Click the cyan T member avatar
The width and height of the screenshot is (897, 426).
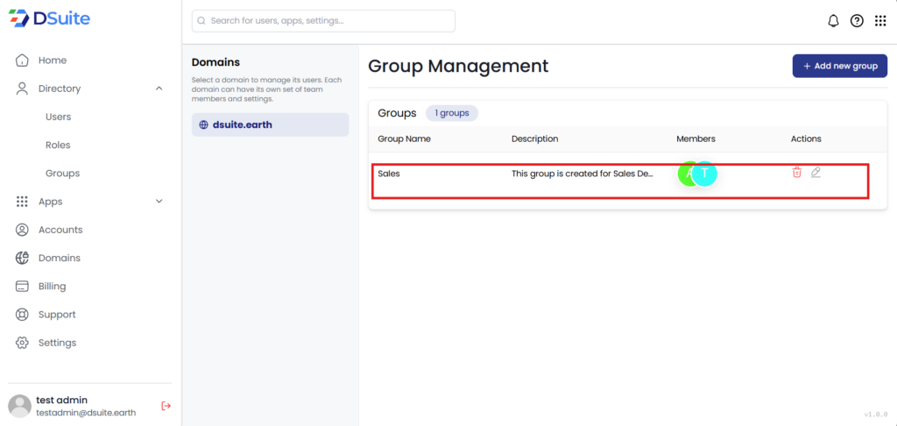705,174
